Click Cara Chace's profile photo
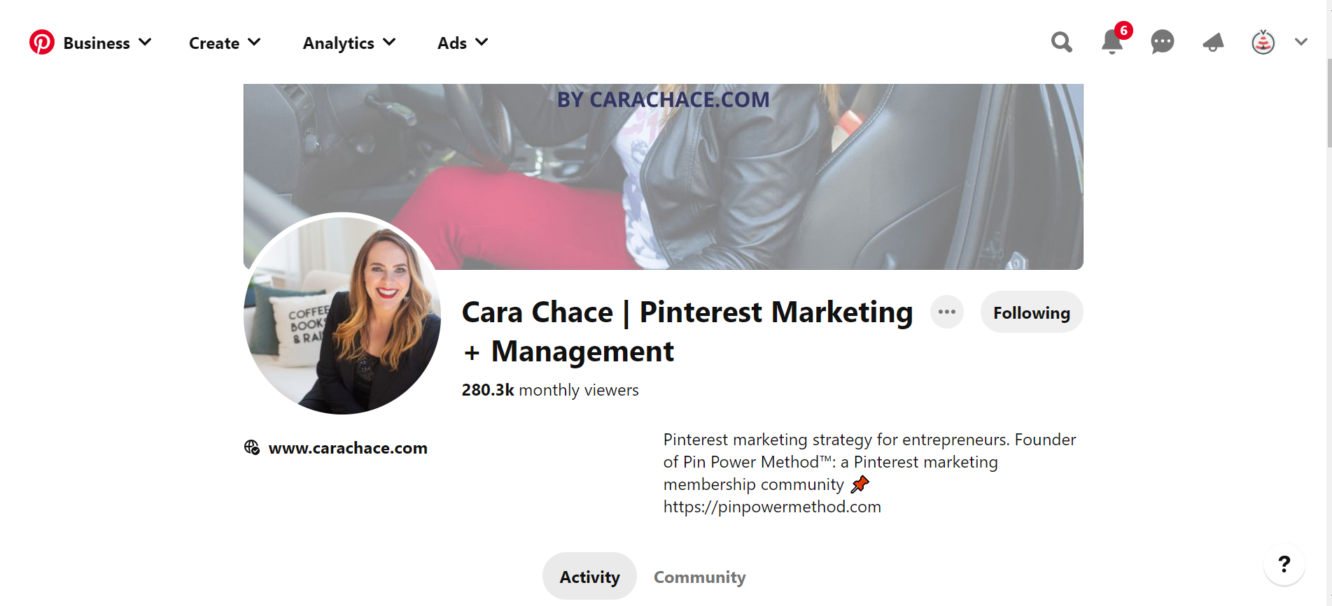 click(x=342, y=313)
